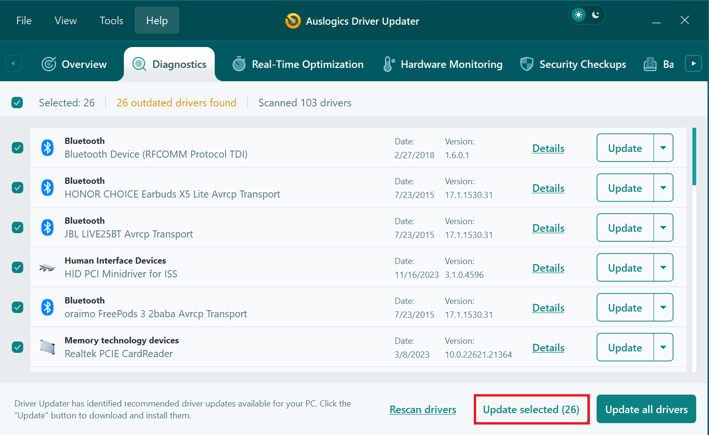Switch to the Real-Time Optimization tab
Screen dimensions: 709x435
[298, 64]
